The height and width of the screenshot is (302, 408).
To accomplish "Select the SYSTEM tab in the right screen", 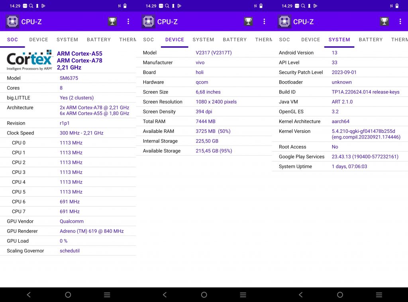I will click(x=339, y=39).
